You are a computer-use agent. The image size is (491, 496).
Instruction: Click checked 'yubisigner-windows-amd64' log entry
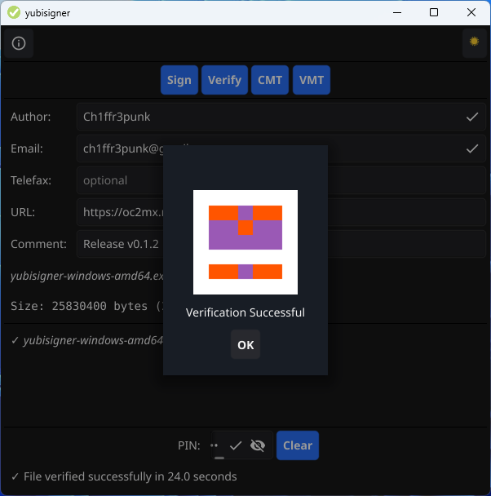pos(87,340)
